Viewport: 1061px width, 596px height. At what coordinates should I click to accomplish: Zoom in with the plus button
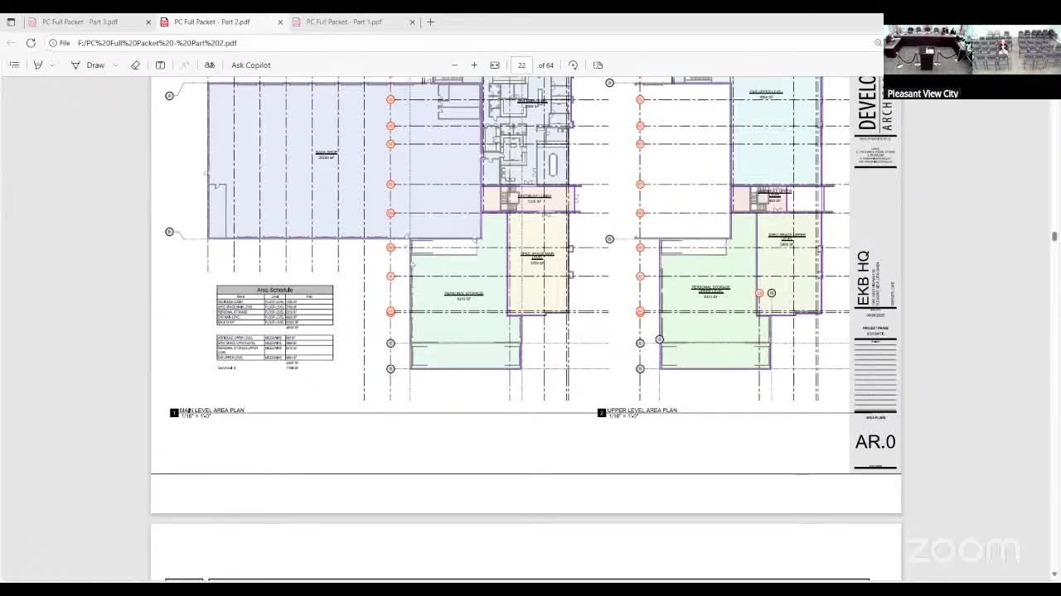[474, 65]
